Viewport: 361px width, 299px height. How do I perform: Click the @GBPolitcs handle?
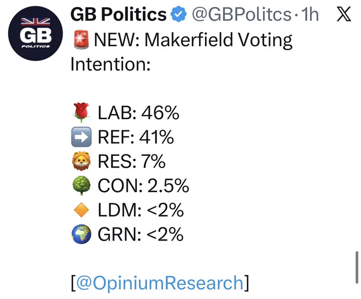click(x=242, y=14)
